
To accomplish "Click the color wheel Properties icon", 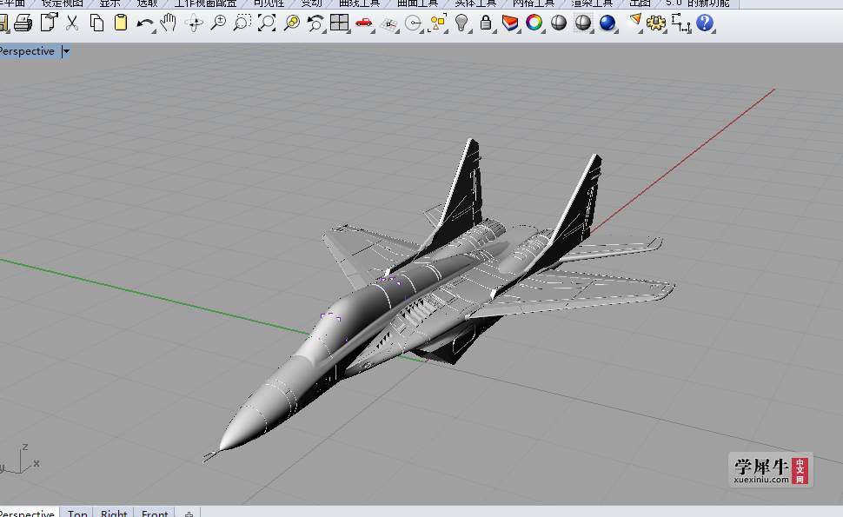I will coord(534,23).
